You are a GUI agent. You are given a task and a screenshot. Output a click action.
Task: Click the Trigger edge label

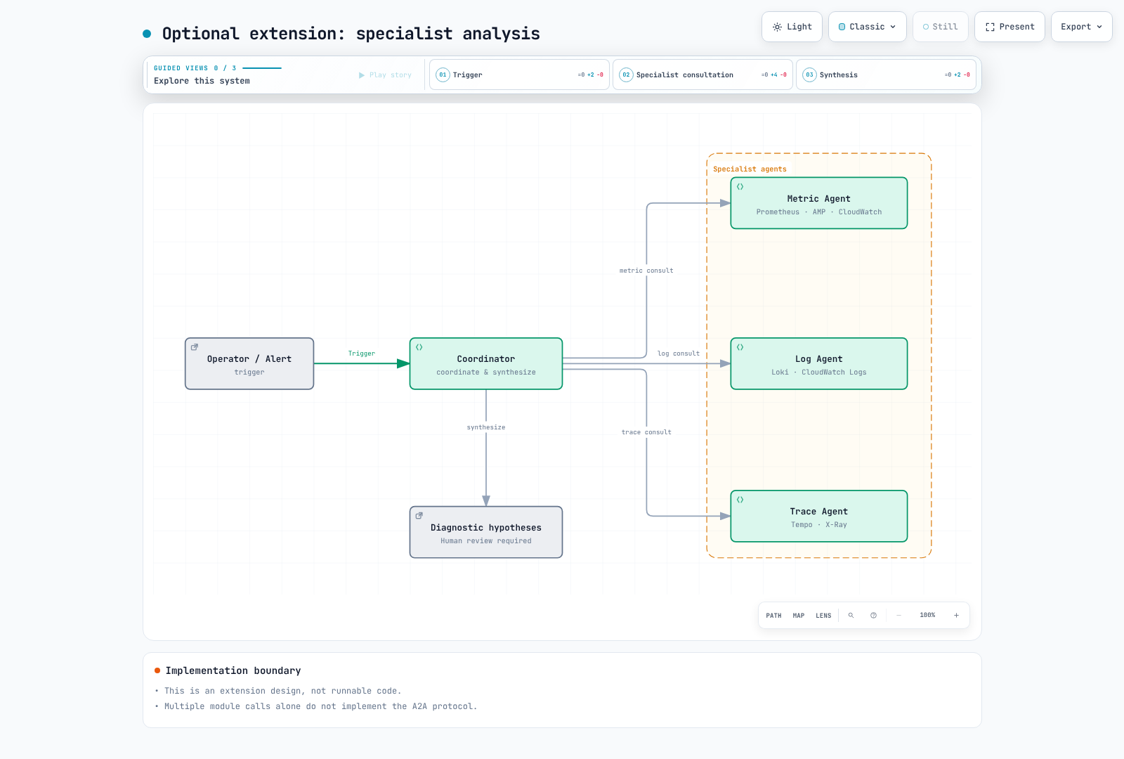tap(362, 353)
